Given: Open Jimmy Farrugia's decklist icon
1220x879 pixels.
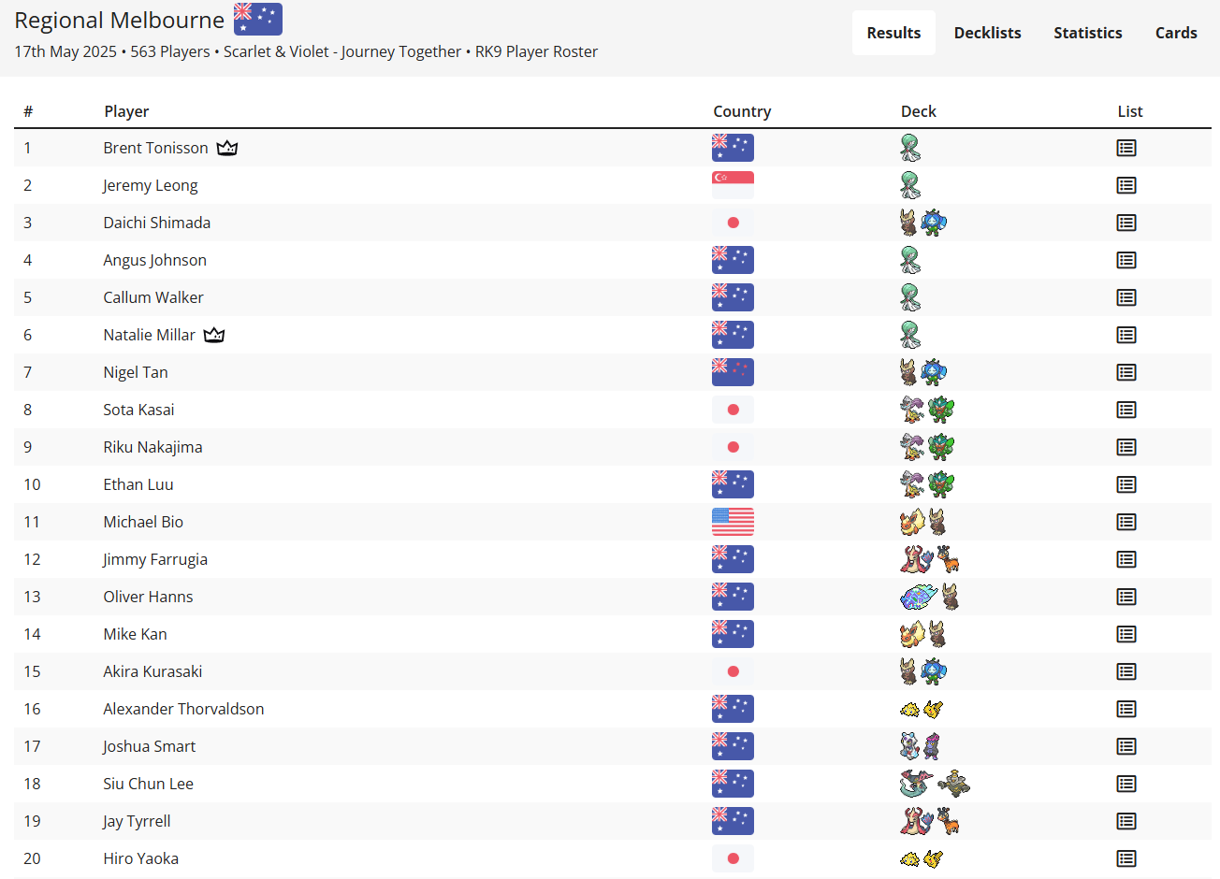Looking at the screenshot, I should pyautogui.click(x=1126, y=559).
